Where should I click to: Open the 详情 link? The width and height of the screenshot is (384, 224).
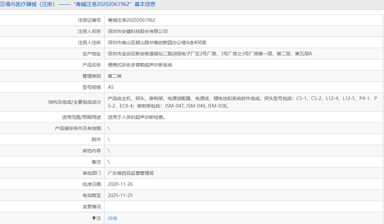click(112, 219)
